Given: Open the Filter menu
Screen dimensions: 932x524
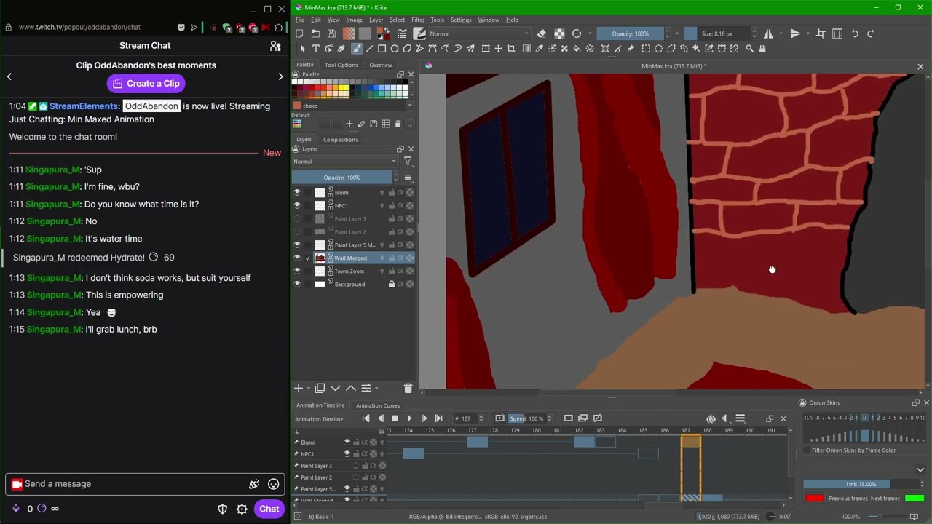Looking at the screenshot, I should tap(417, 20).
